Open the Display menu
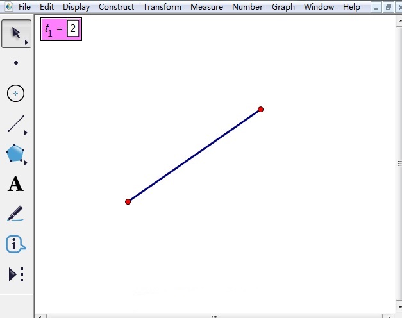The width and height of the screenshot is (402, 318). pos(76,7)
